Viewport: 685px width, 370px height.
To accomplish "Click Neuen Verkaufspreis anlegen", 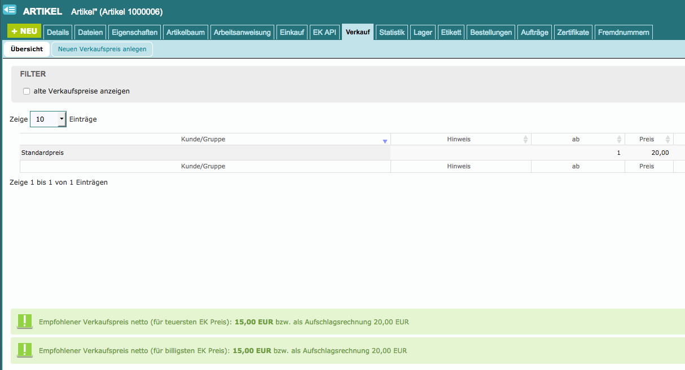I will pos(102,49).
